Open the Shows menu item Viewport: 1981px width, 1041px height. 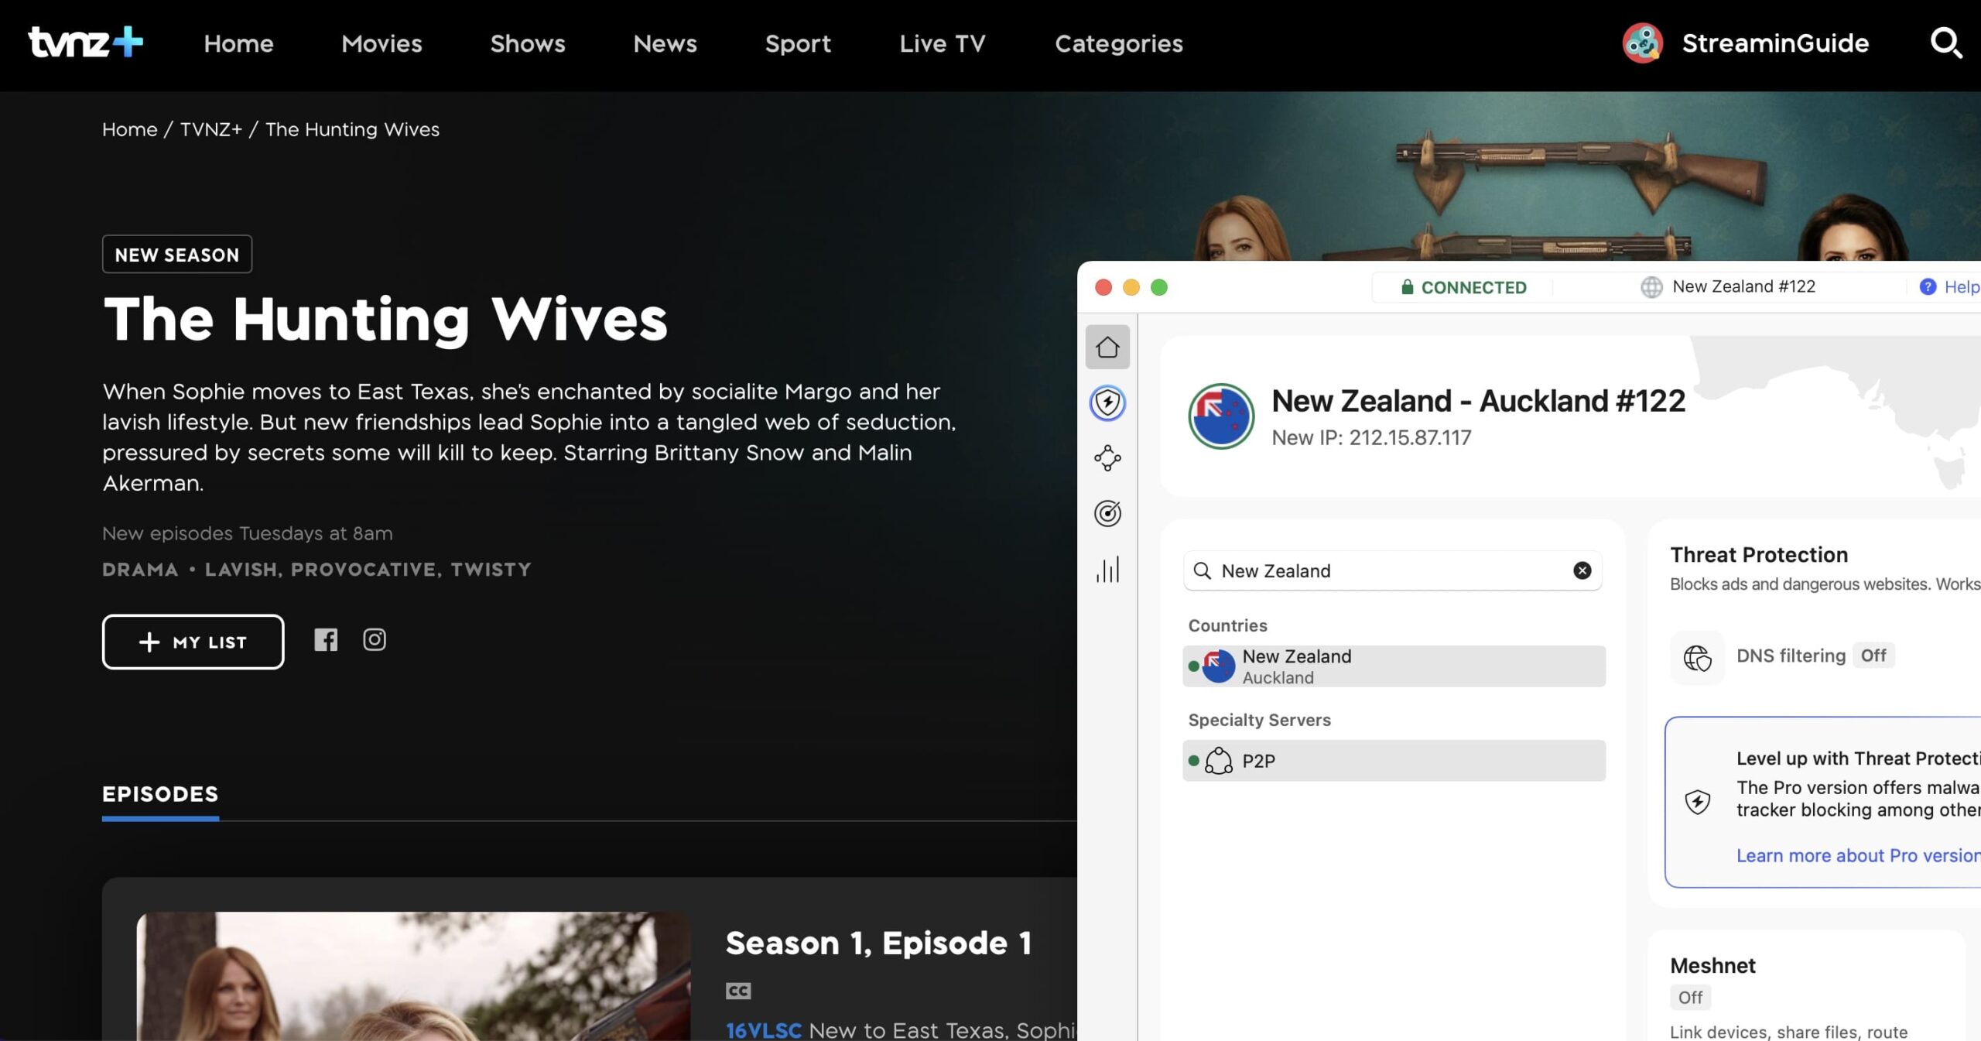click(527, 44)
